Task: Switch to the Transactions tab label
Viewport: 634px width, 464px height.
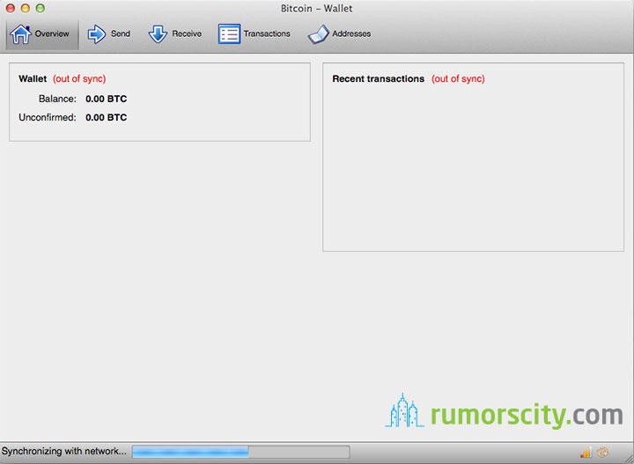Action: [x=267, y=33]
